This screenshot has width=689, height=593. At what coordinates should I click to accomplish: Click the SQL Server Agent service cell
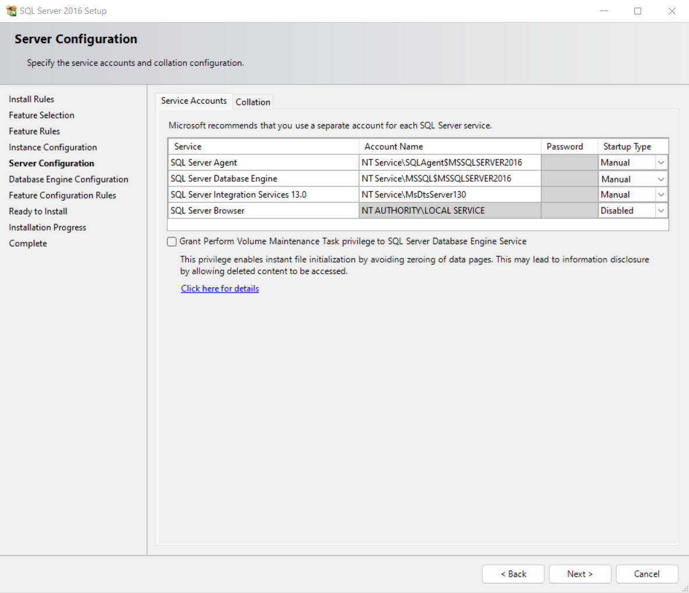263,163
